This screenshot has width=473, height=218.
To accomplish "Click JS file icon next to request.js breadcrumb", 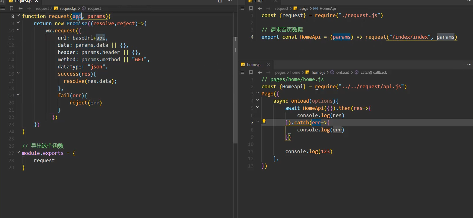I will 56,9.
